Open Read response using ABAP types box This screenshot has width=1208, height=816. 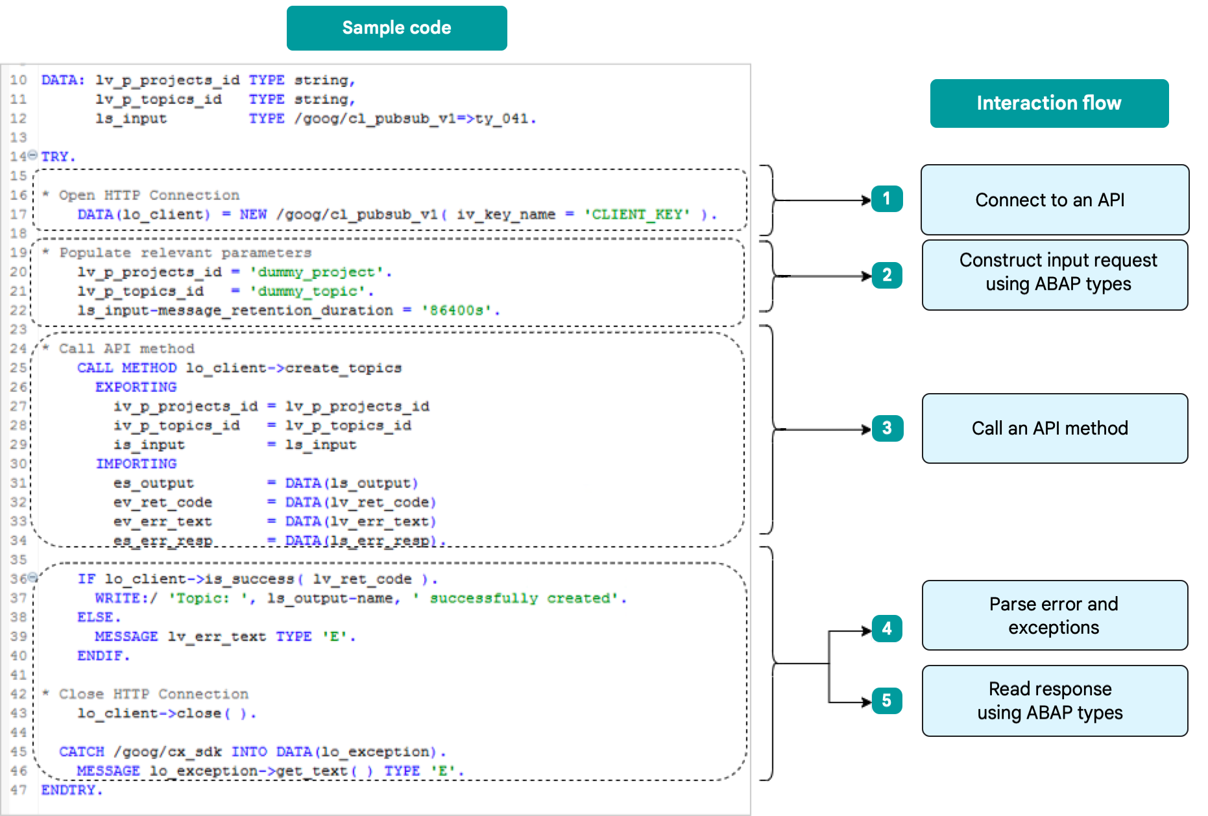[x=1054, y=701]
